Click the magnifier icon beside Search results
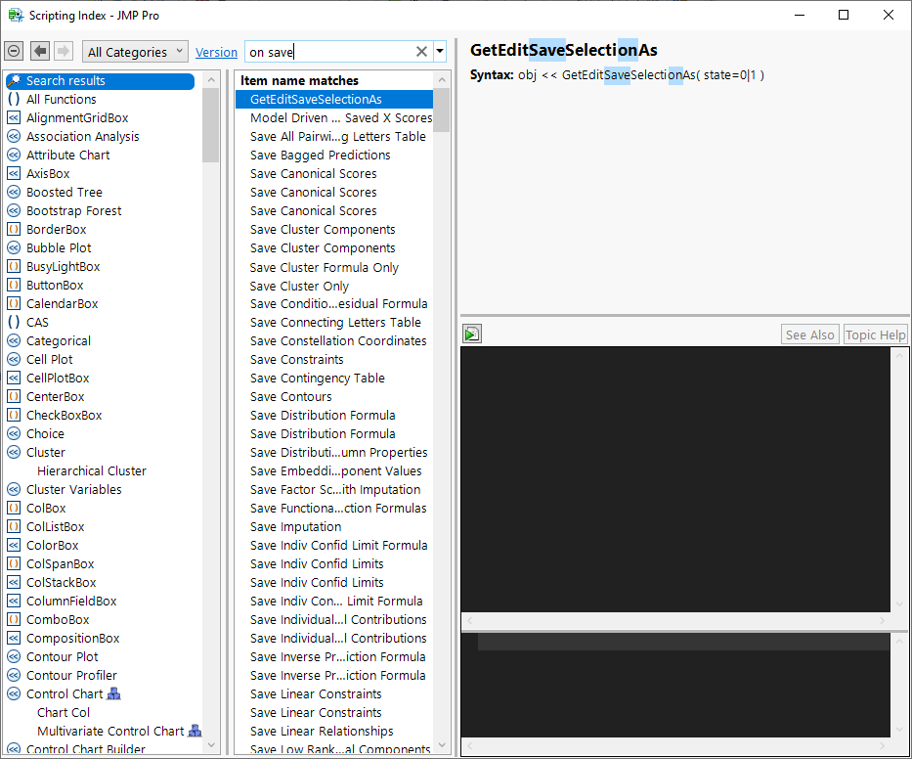The image size is (912, 759). coord(15,80)
